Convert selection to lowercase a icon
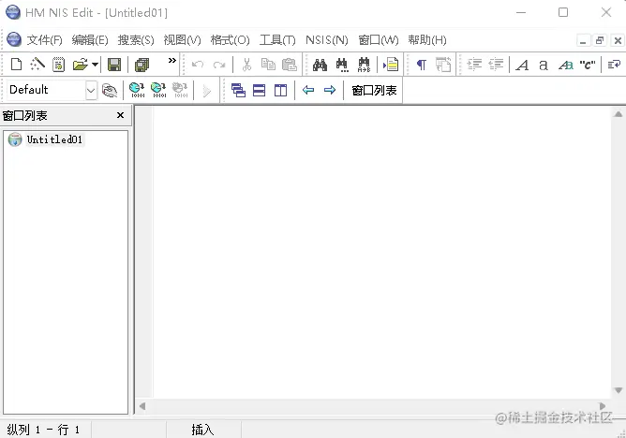Screen dimensions: 626x438 pyautogui.click(x=543, y=65)
